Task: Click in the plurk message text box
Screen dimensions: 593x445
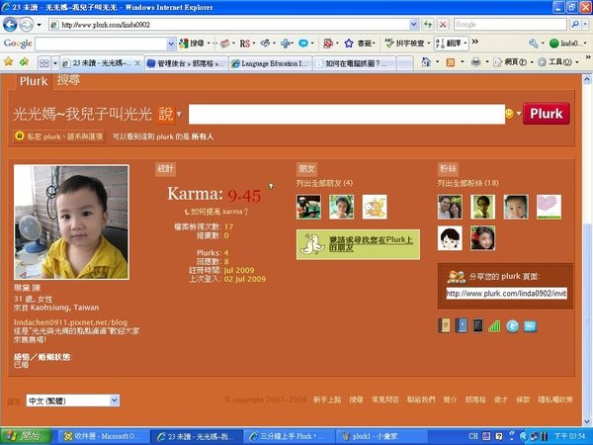Action: click(347, 114)
